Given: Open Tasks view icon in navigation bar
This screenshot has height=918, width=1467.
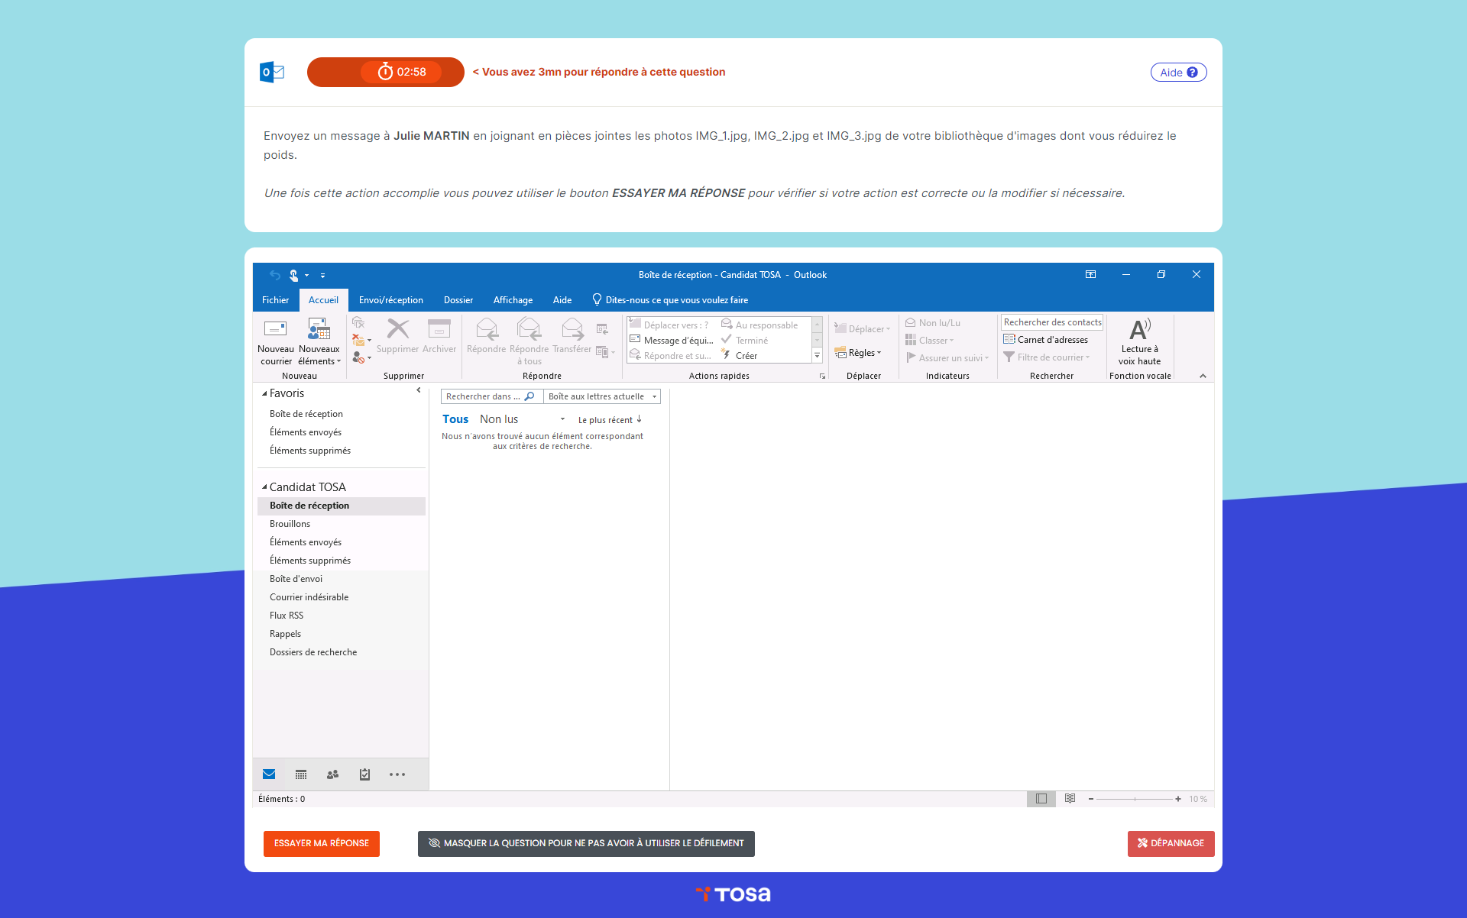Looking at the screenshot, I should point(364,774).
